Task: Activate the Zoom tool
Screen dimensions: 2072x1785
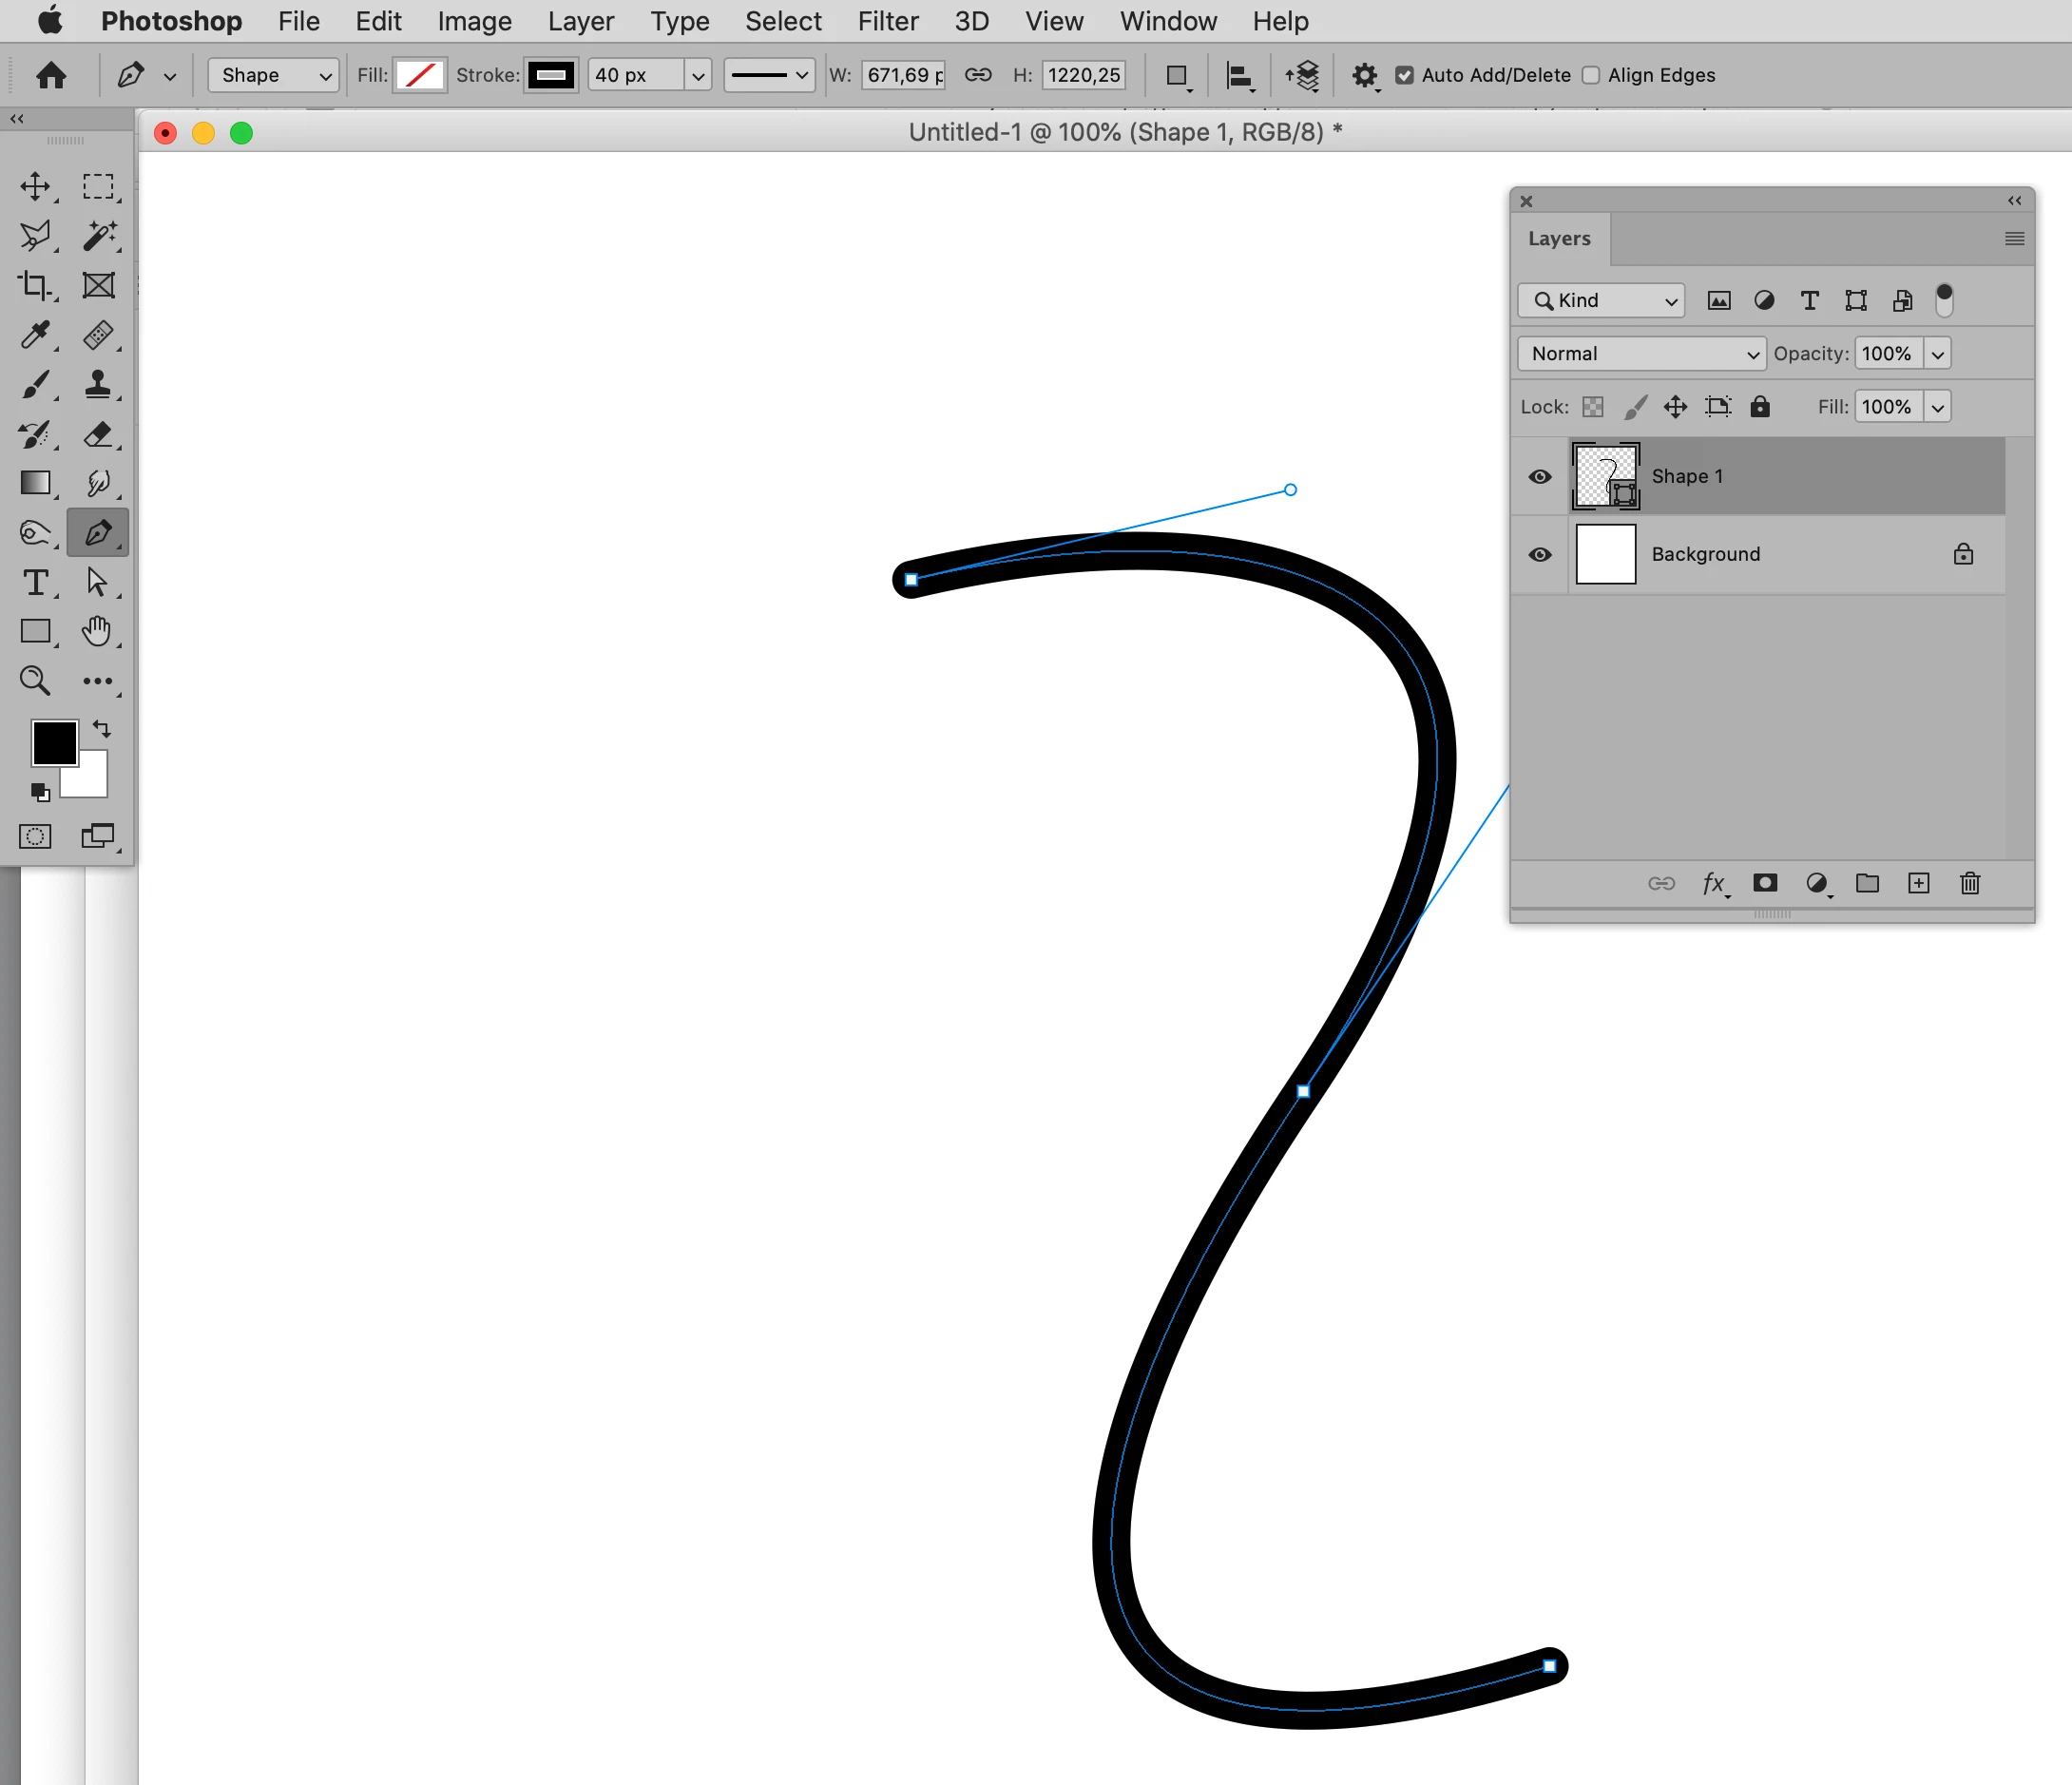Action: (36, 681)
